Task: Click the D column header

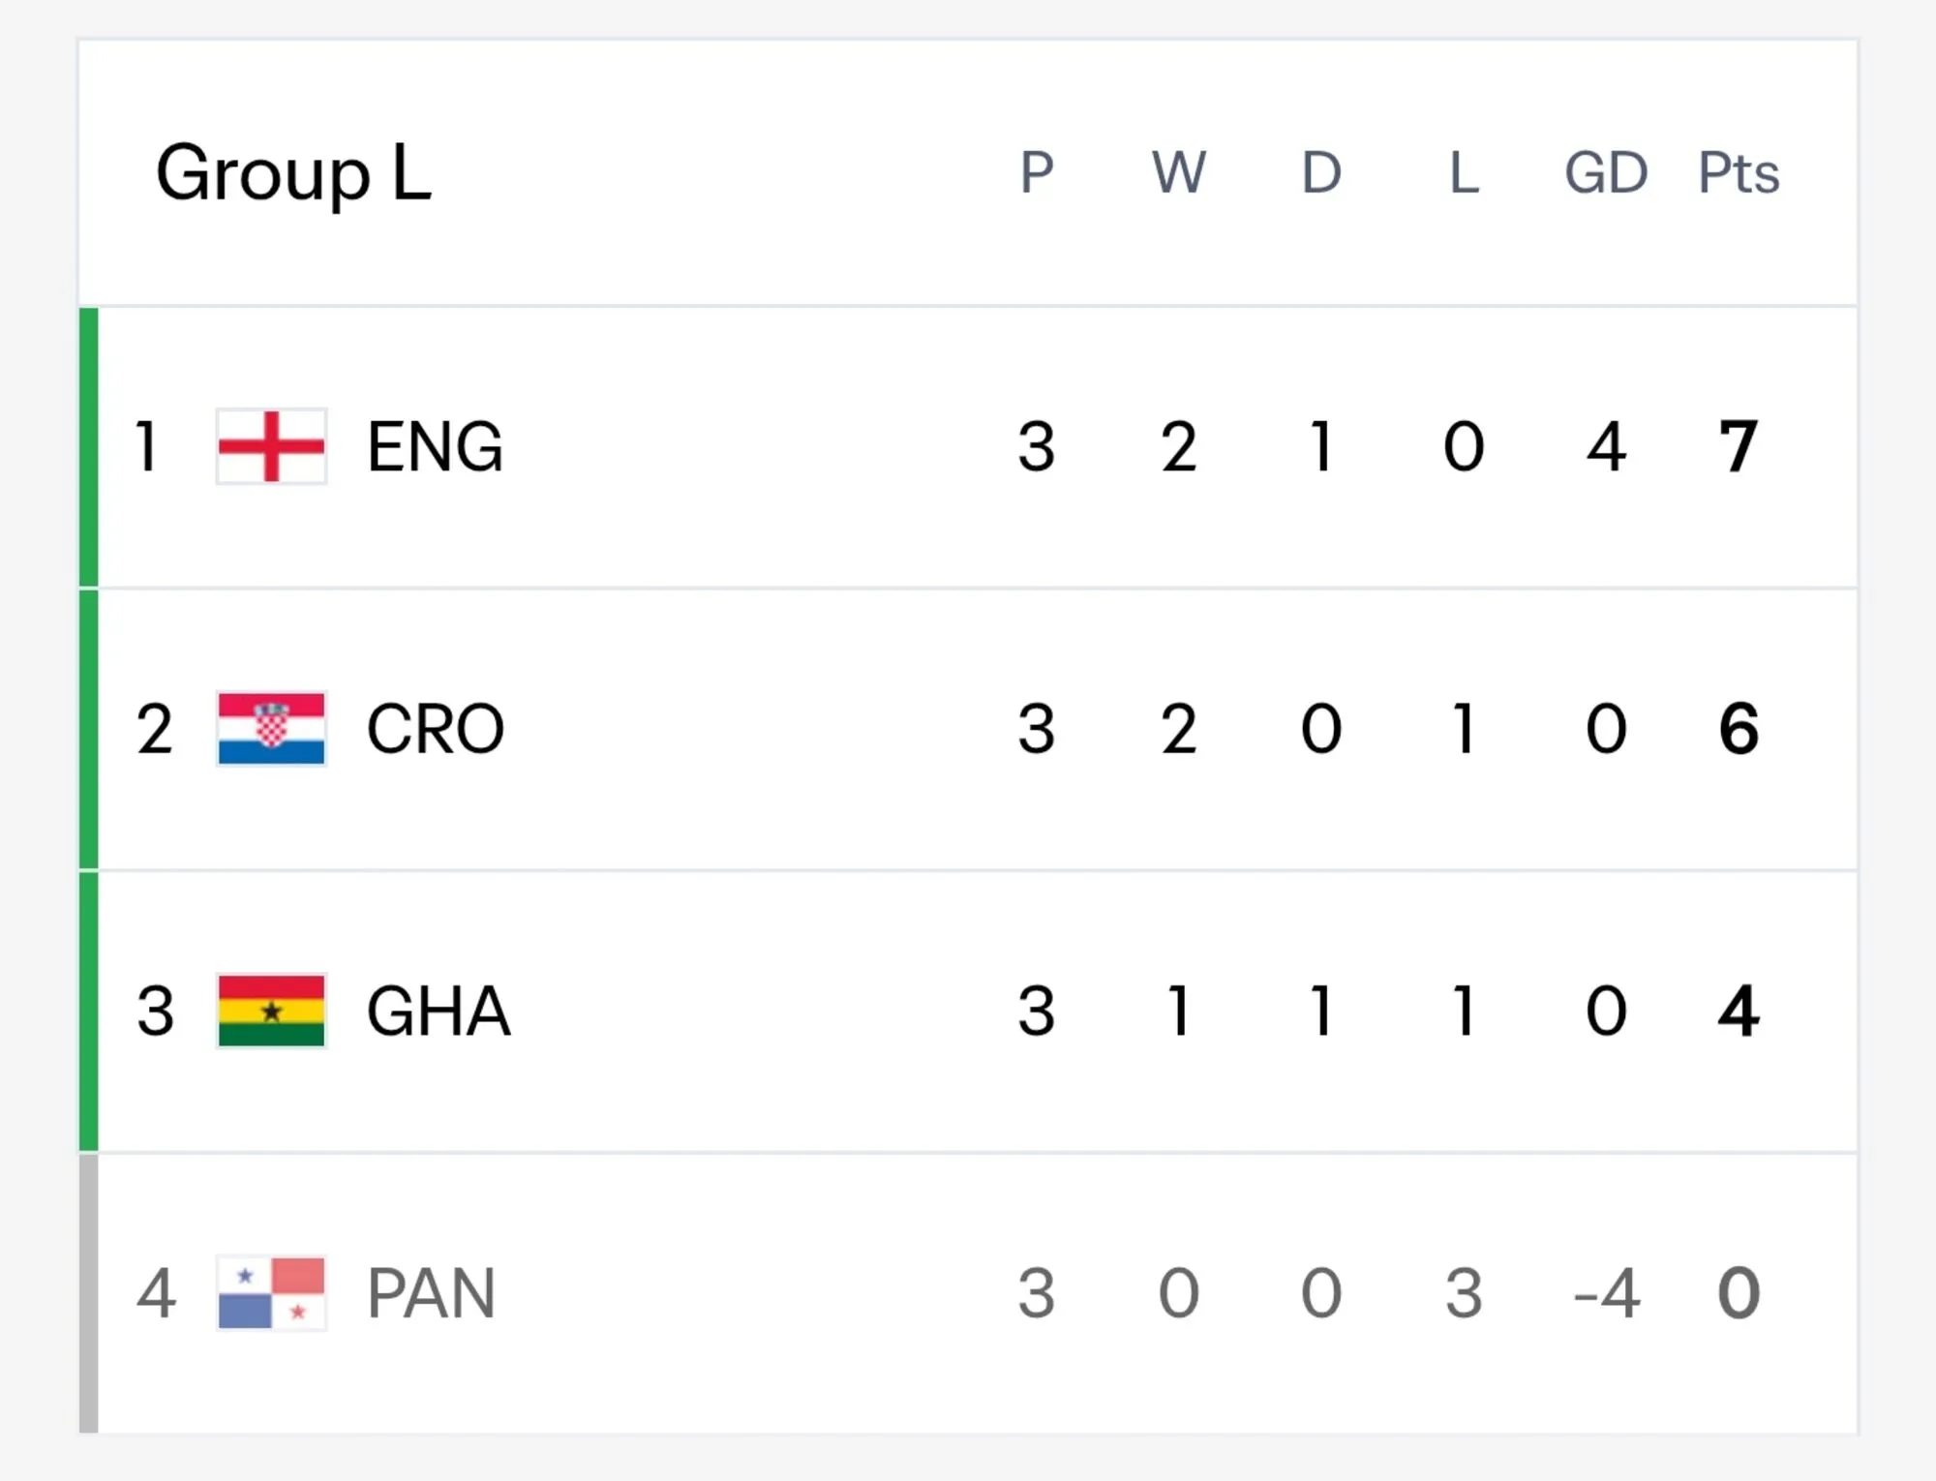Action: tap(1321, 173)
